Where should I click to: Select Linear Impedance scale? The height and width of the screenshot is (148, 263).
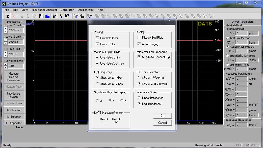pyautogui.click(x=139, y=98)
